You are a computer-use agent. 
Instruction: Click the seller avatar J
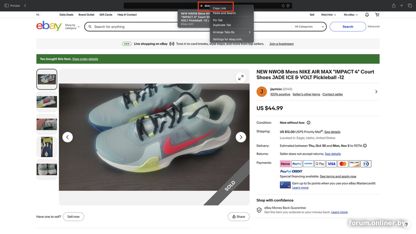pyautogui.click(x=262, y=92)
